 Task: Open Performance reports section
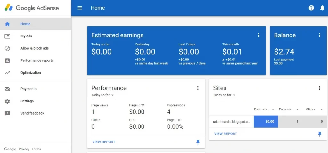pyautogui.click(x=36, y=60)
